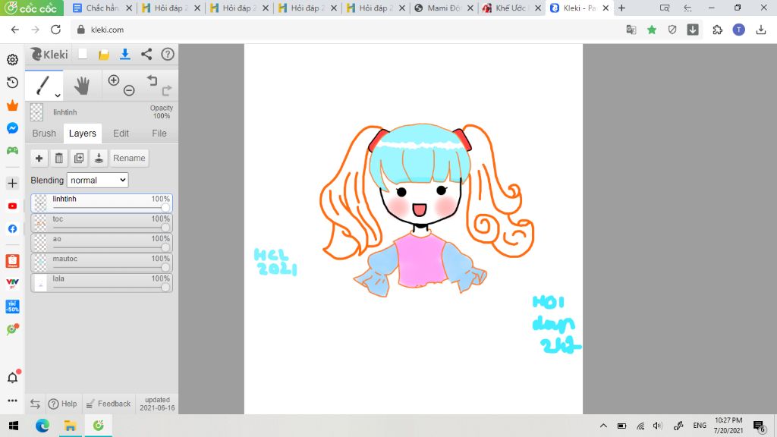The height and width of the screenshot is (437, 777).
Task: Open Kleki help question mark
Action: point(168,54)
